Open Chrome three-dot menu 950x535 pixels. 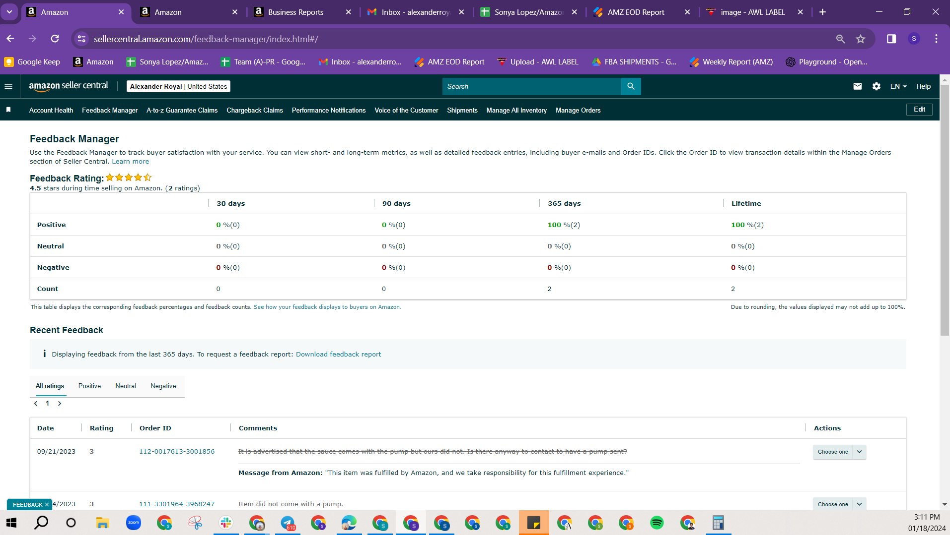(936, 39)
